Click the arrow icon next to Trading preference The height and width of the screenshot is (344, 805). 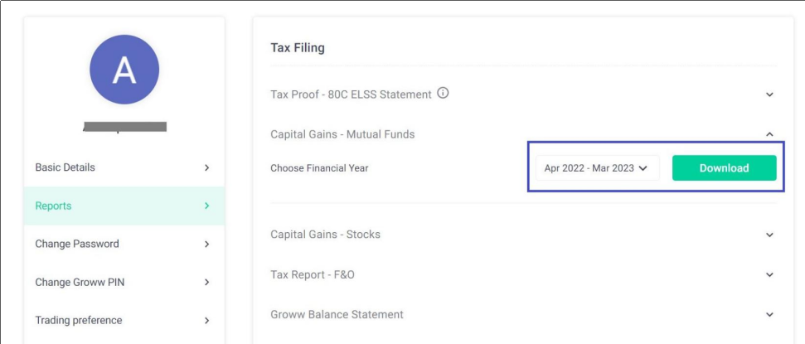click(x=207, y=321)
